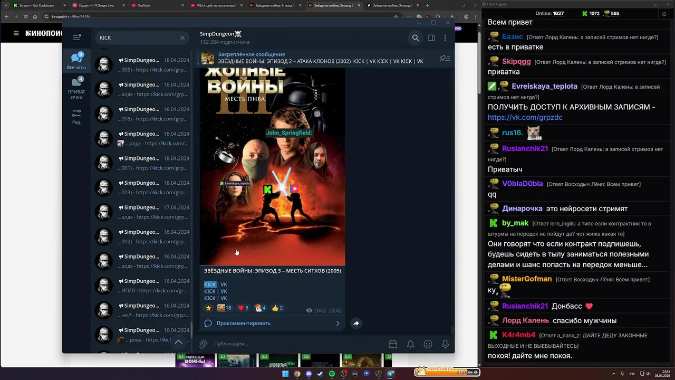
Task: Add the star reaction
Action: tap(208, 308)
